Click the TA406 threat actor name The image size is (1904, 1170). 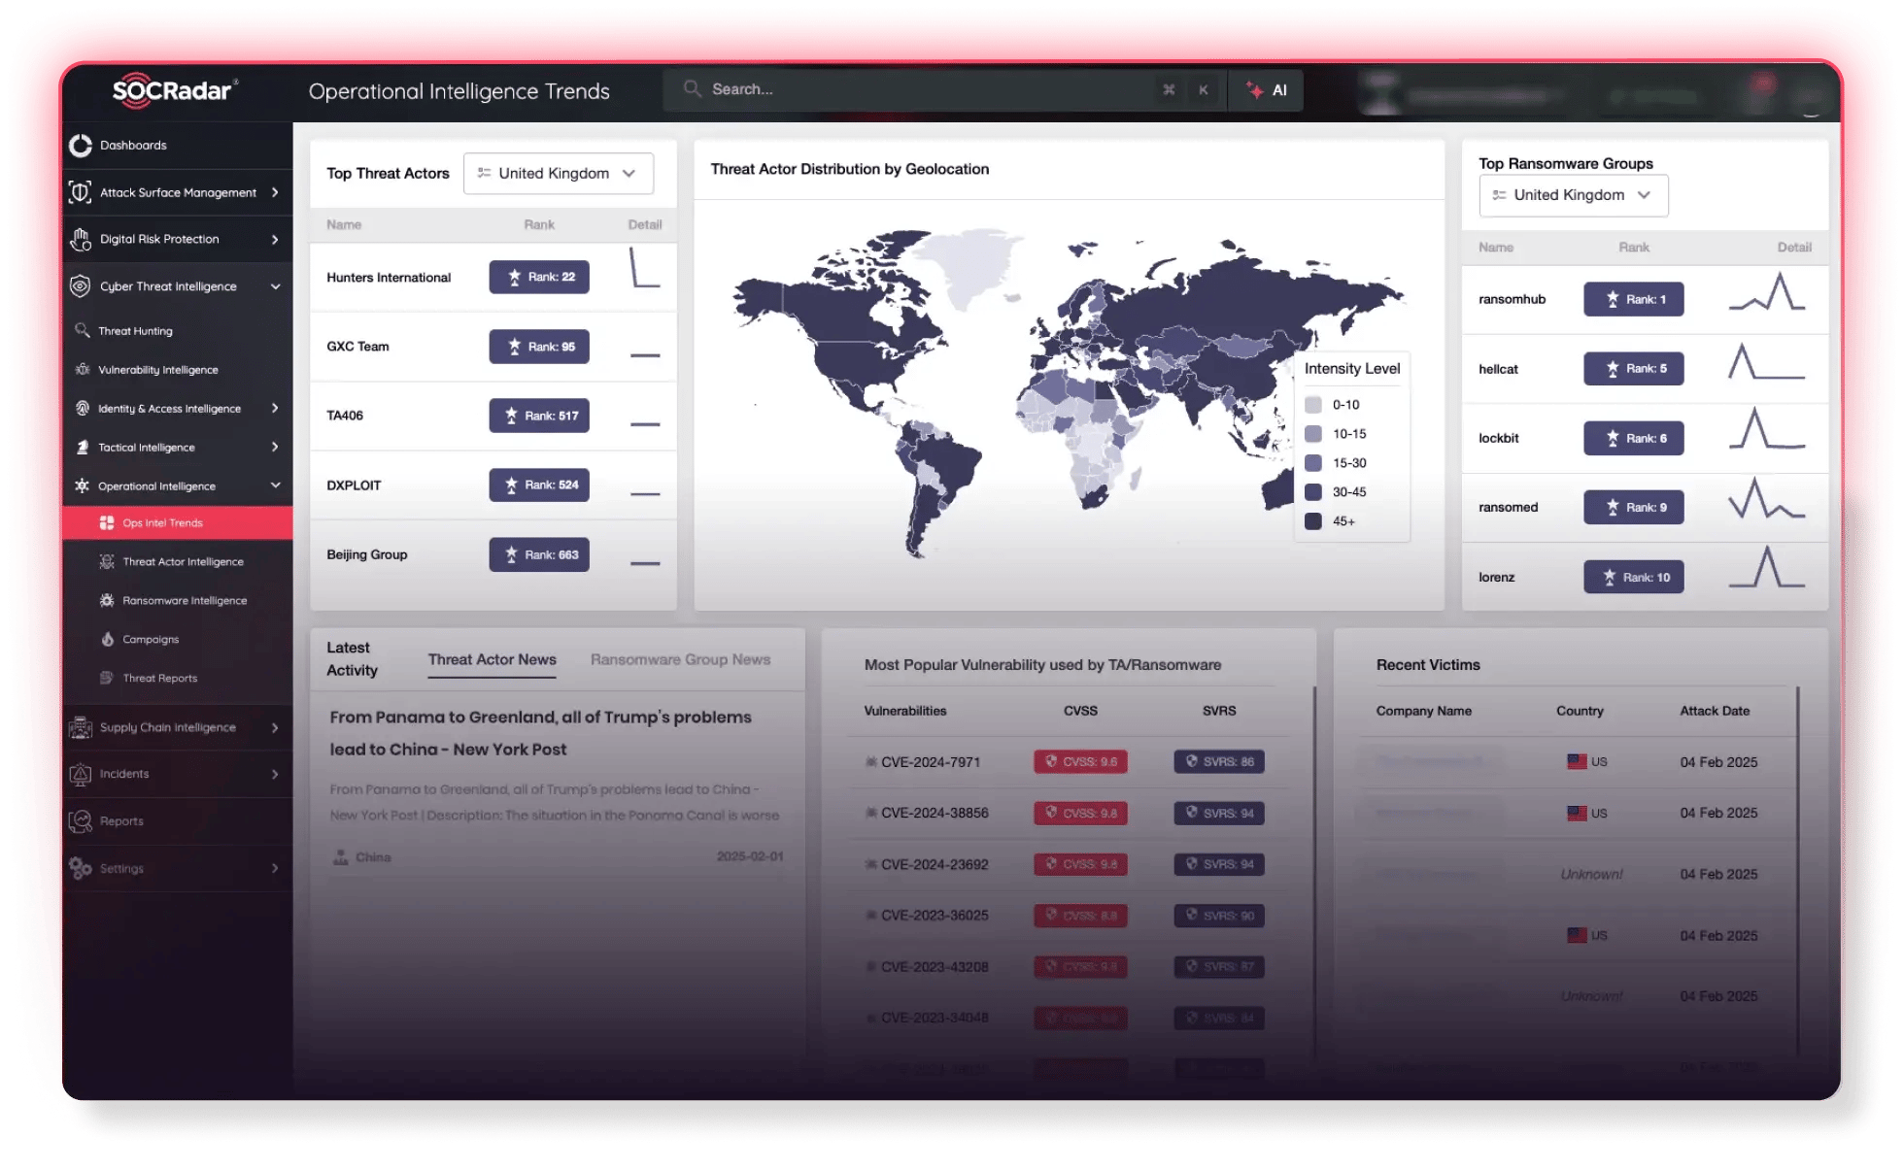pos(345,416)
